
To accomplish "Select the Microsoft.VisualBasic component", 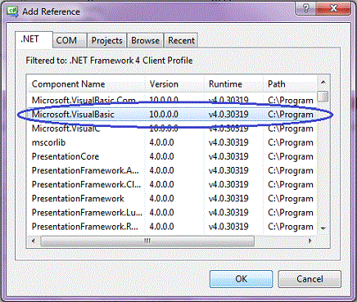I will pyautogui.click(x=172, y=115).
